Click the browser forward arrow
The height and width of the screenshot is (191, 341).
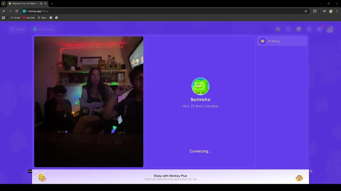tap(10, 11)
